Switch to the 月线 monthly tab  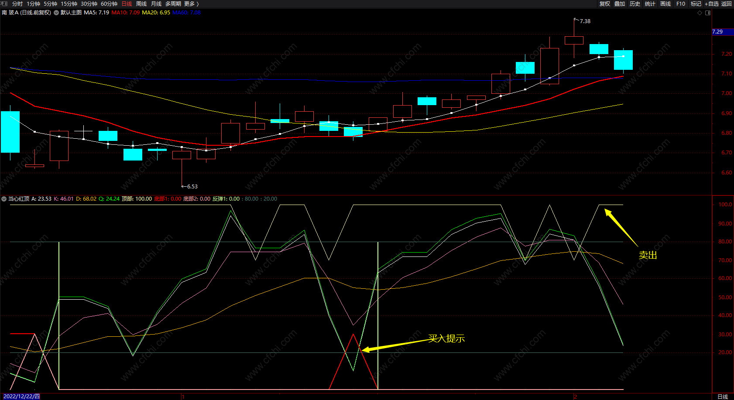tap(156, 3)
